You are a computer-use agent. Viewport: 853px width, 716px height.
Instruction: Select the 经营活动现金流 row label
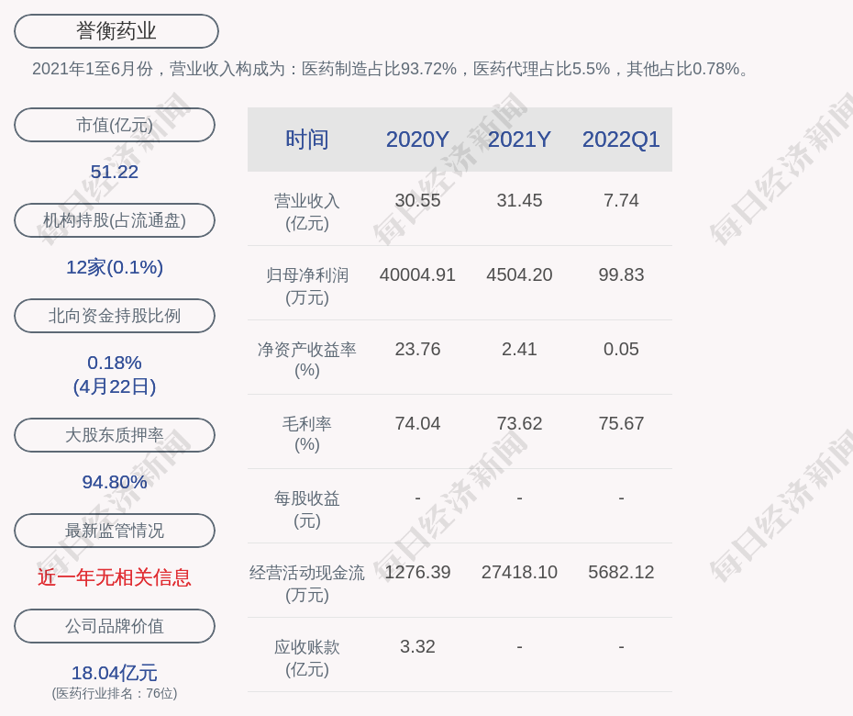pyautogui.click(x=307, y=583)
